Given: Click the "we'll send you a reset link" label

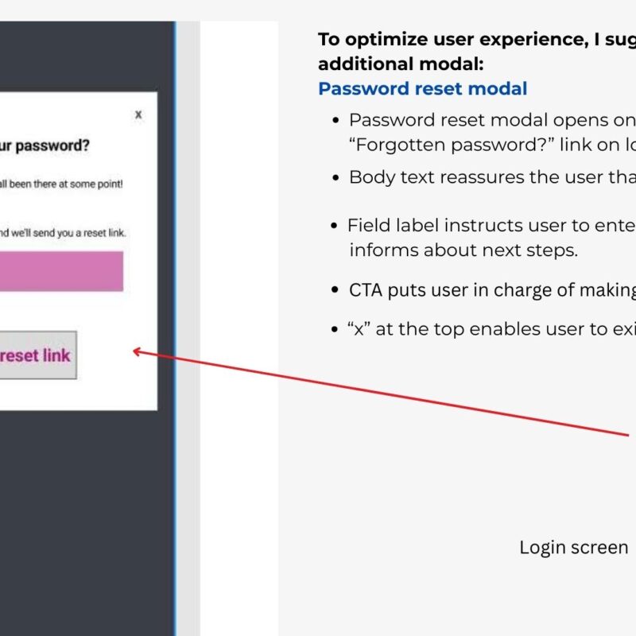Looking at the screenshot, I should pos(63,233).
